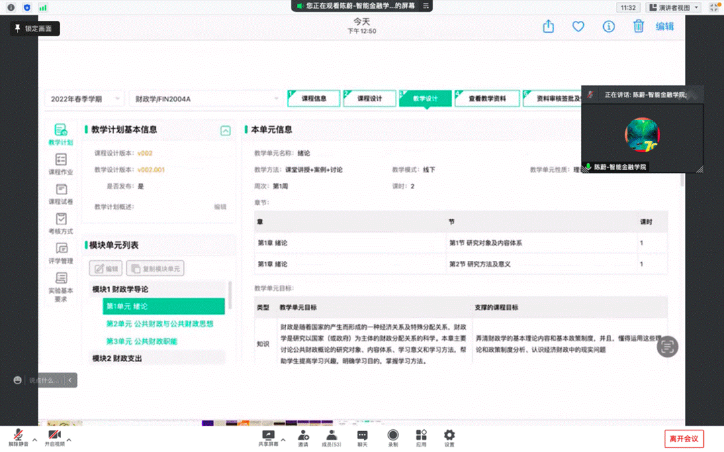Open the 应用 apps icon
The image size is (724, 452).
(421, 437)
